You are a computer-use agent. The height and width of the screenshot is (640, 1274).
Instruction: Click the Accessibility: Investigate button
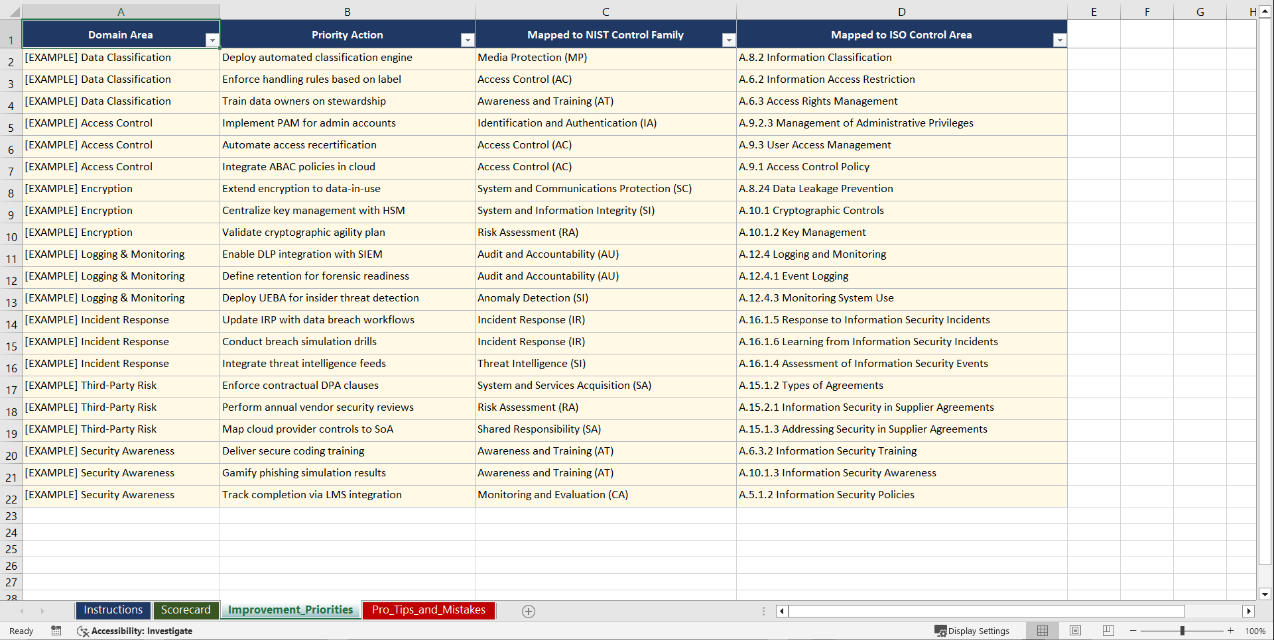[x=141, y=631]
